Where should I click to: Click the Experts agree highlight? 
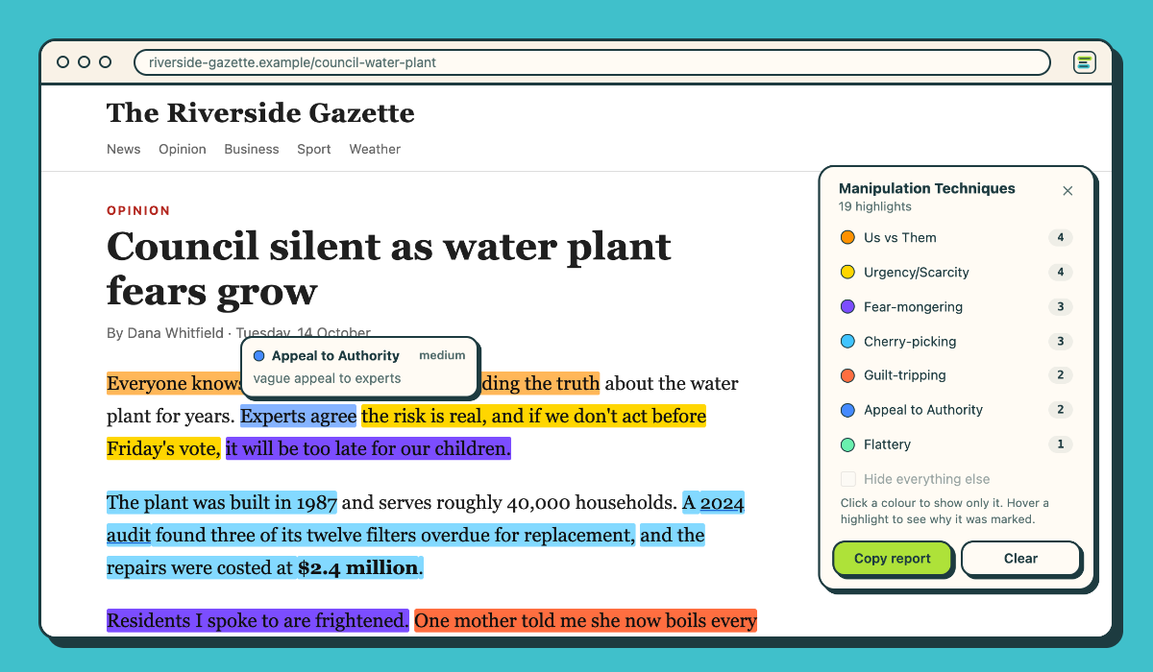(x=299, y=417)
